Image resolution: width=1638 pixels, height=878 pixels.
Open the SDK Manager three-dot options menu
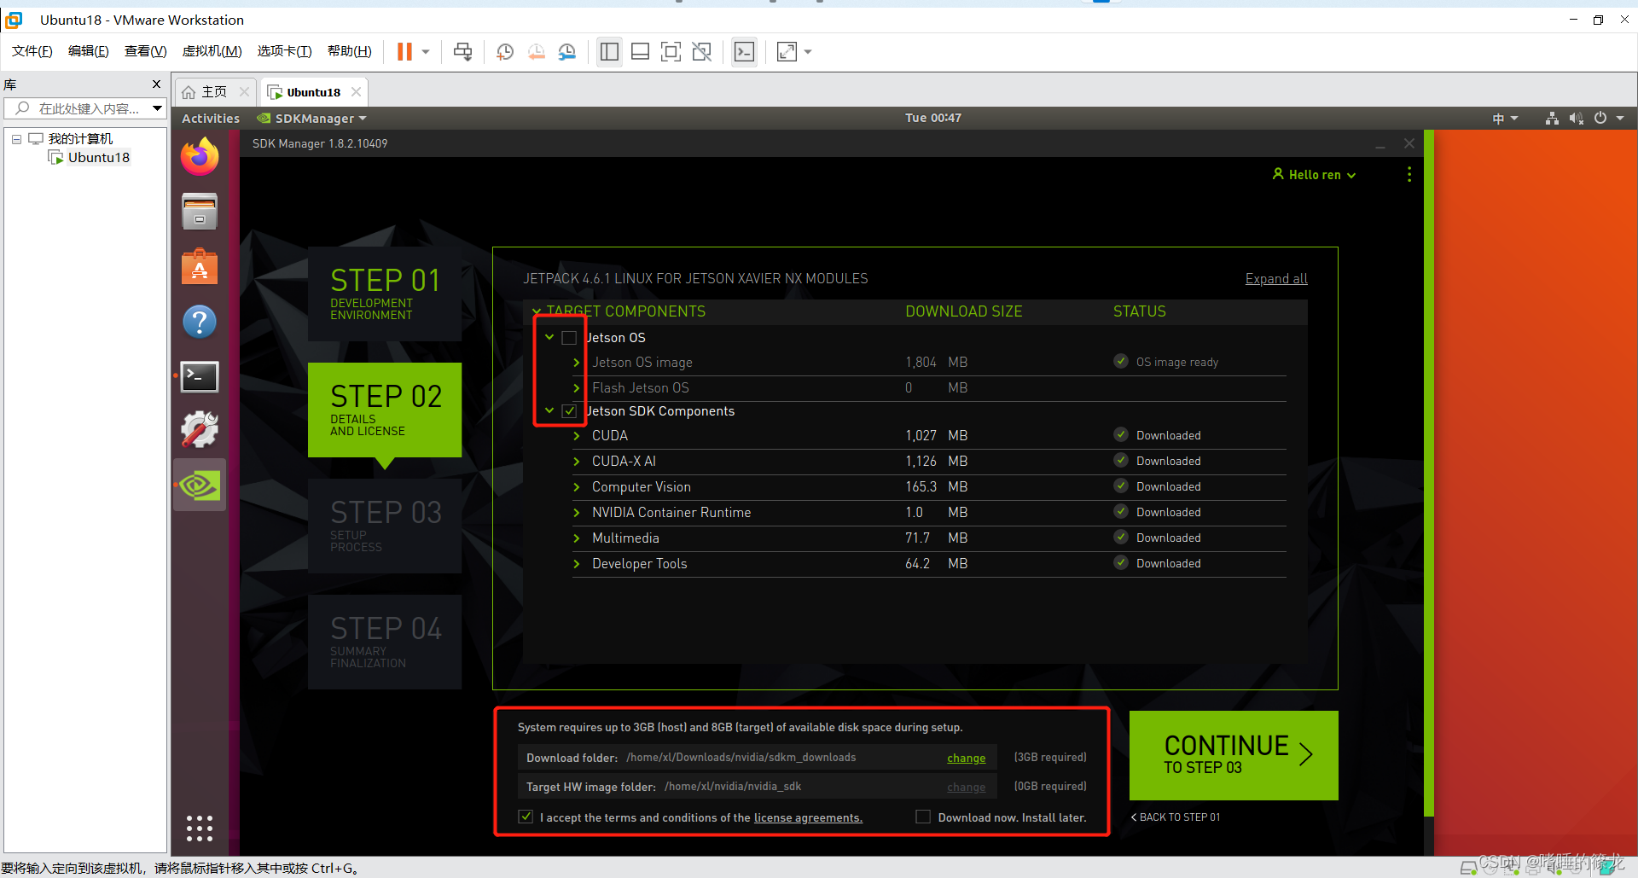tap(1409, 174)
